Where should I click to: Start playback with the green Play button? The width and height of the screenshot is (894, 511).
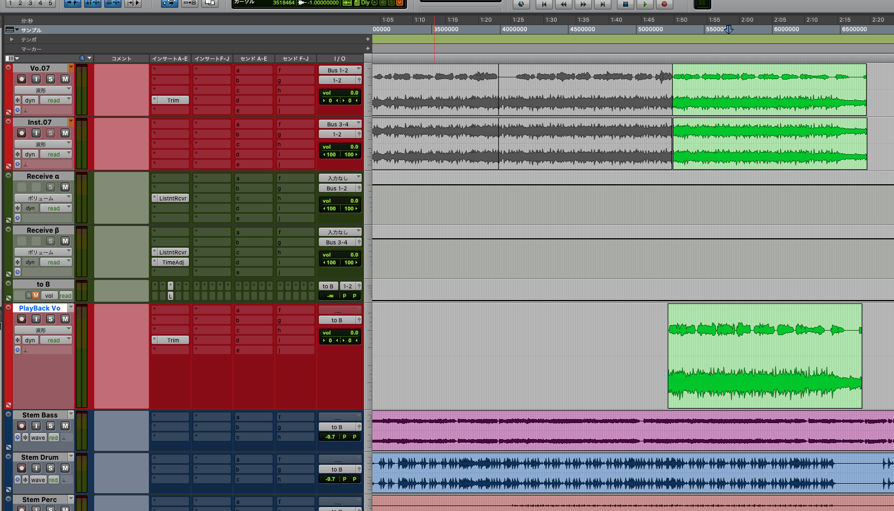pos(645,4)
